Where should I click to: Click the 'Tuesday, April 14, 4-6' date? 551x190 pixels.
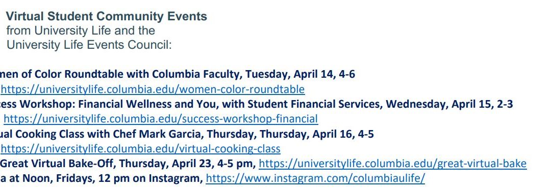[x=300, y=74]
